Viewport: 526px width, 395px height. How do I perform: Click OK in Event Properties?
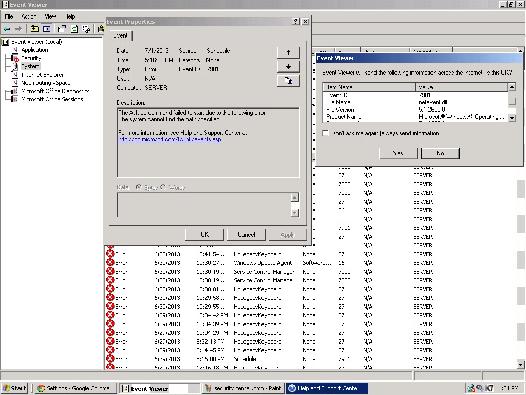[204, 235]
